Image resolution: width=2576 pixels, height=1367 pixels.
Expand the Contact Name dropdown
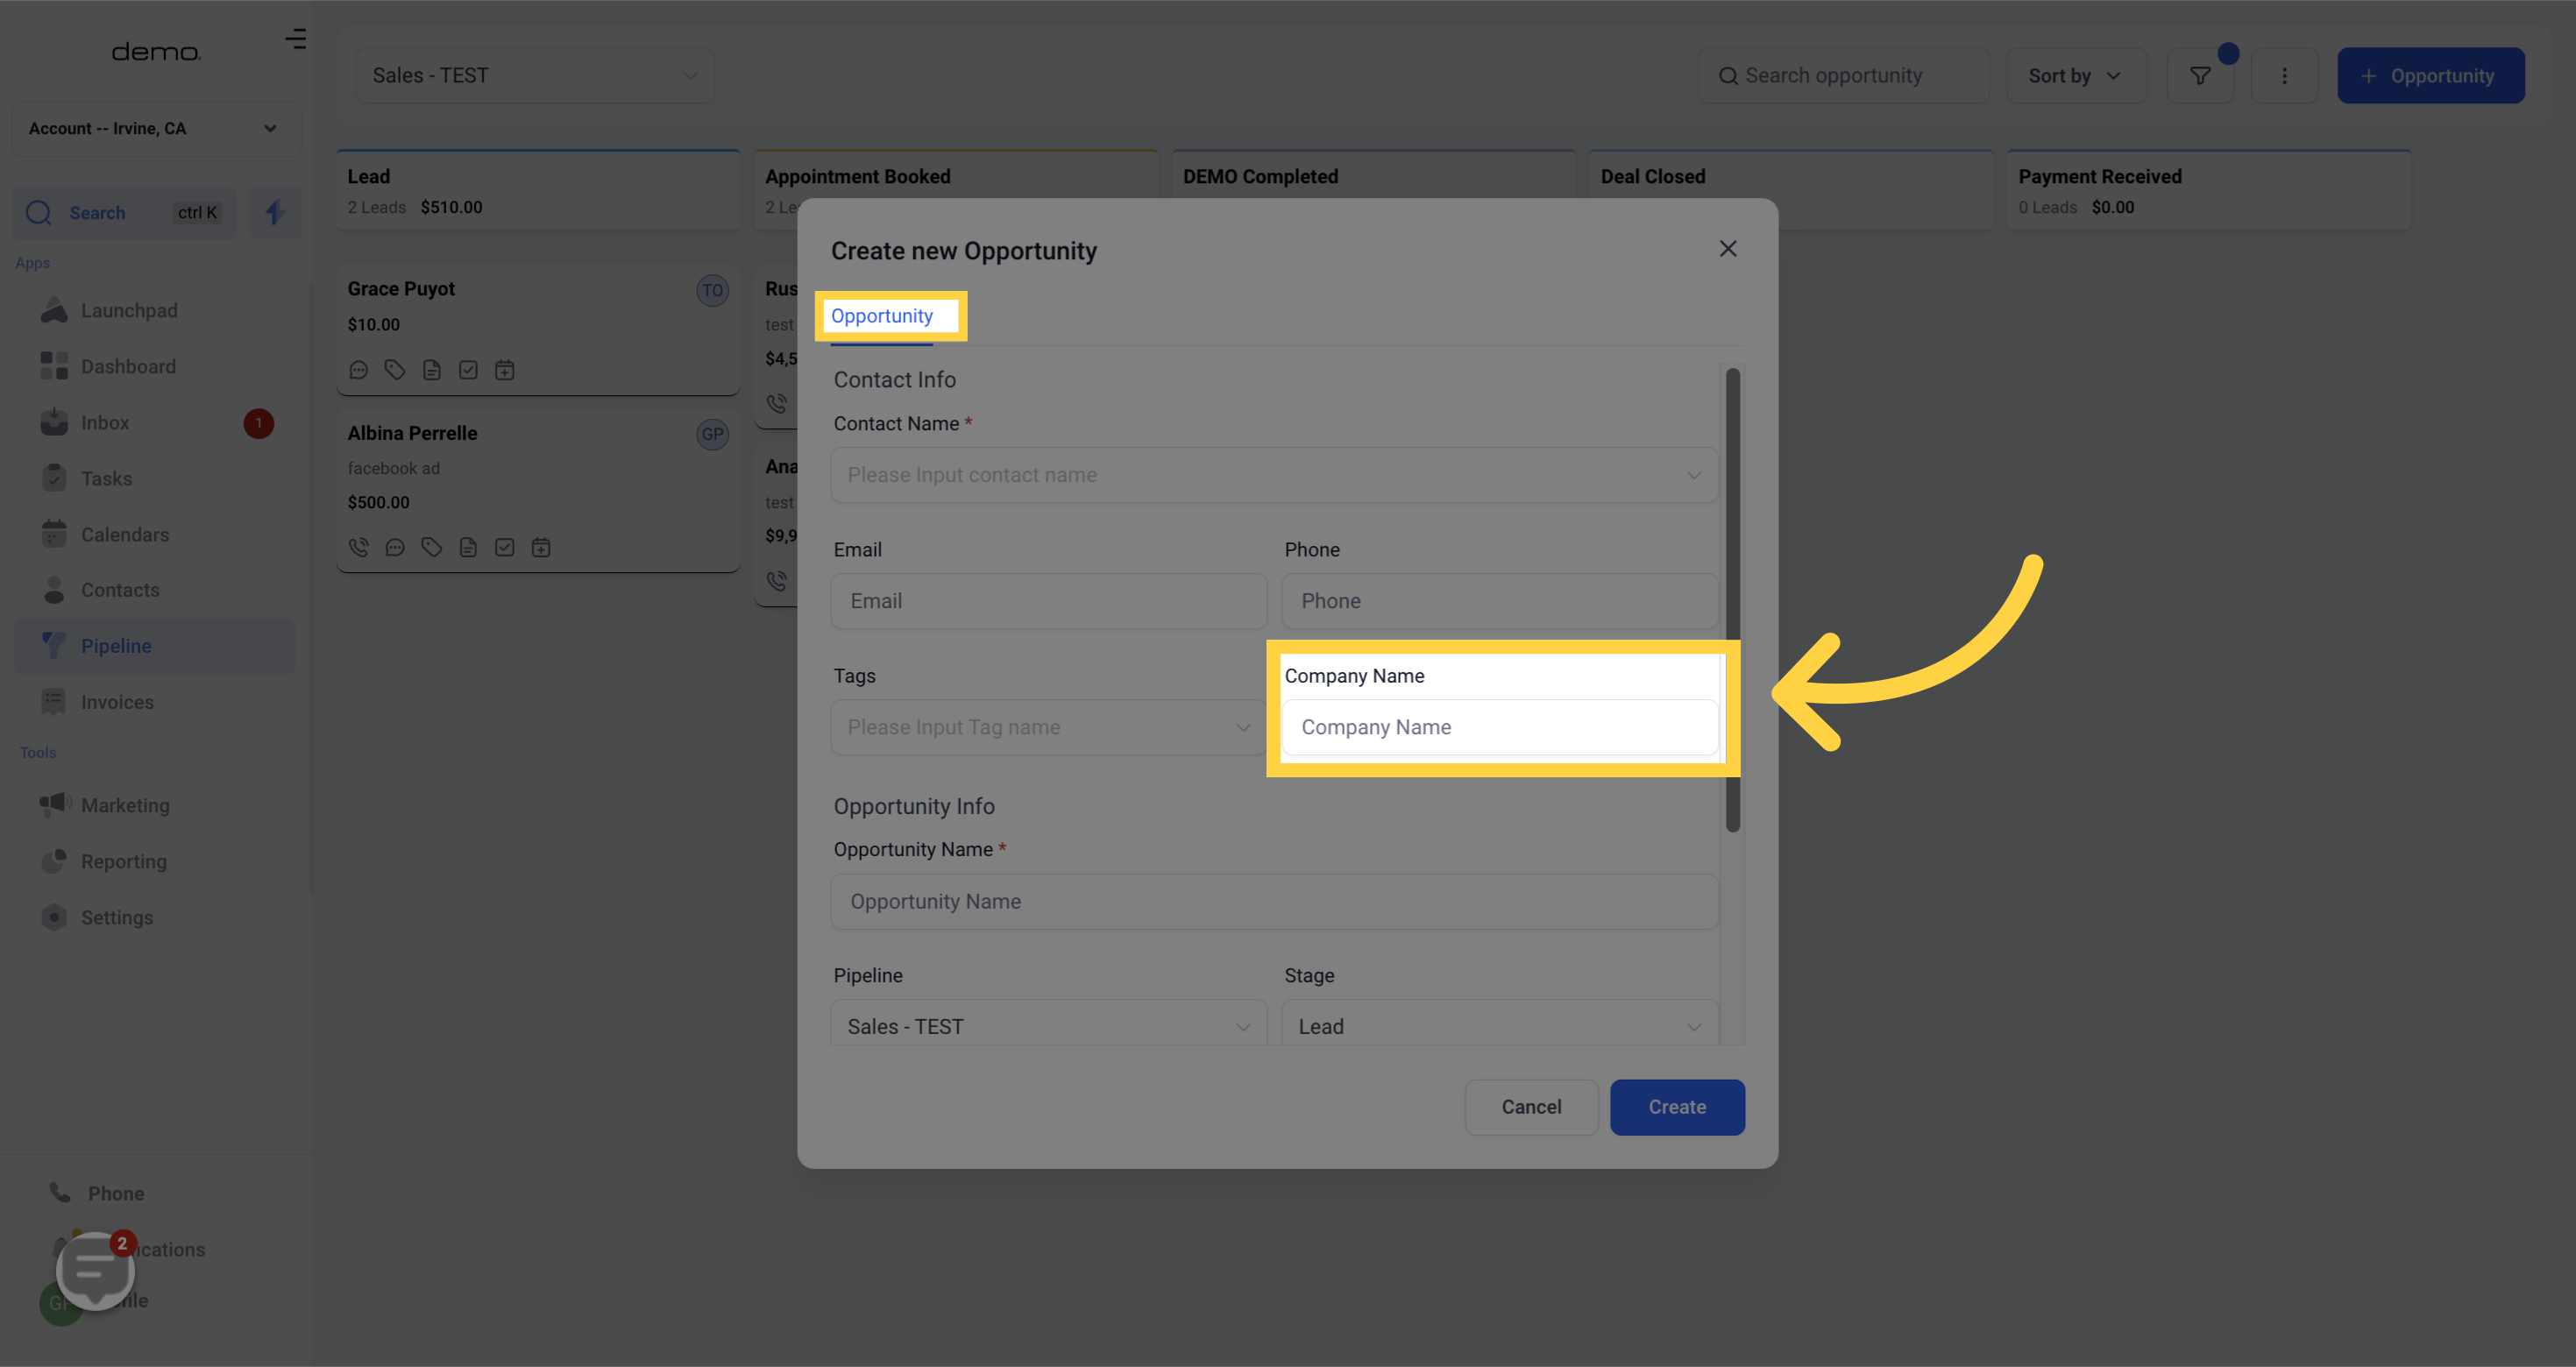click(1273, 475)
